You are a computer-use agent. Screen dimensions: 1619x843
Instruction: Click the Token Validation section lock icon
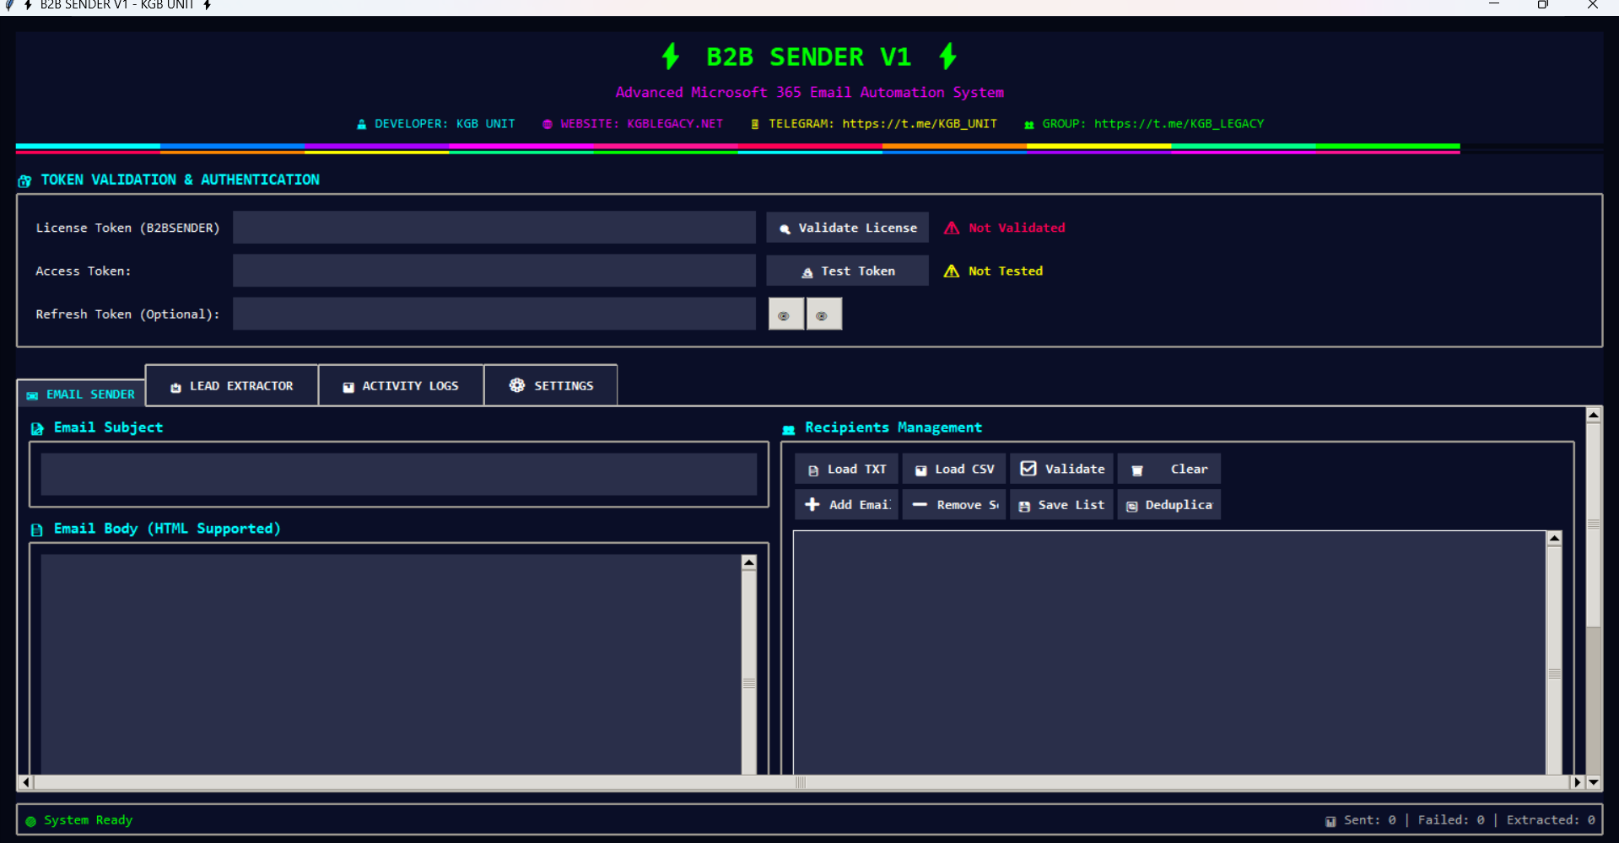24,180
